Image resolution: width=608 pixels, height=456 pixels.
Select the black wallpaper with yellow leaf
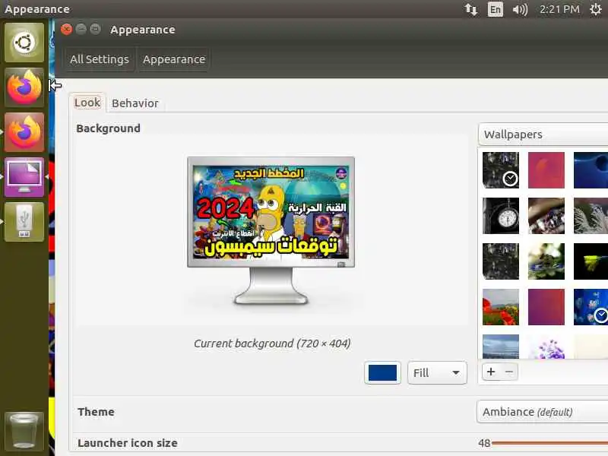pyautogui.click(x=591, y=261)
